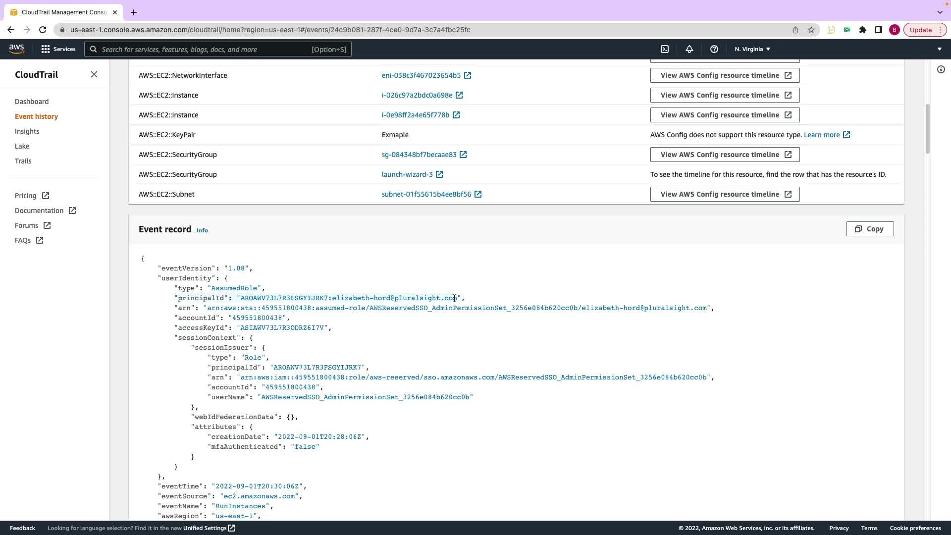Click the notifications bell icon
The width and height of the screenshot is (951, 535).
point(689,49)
